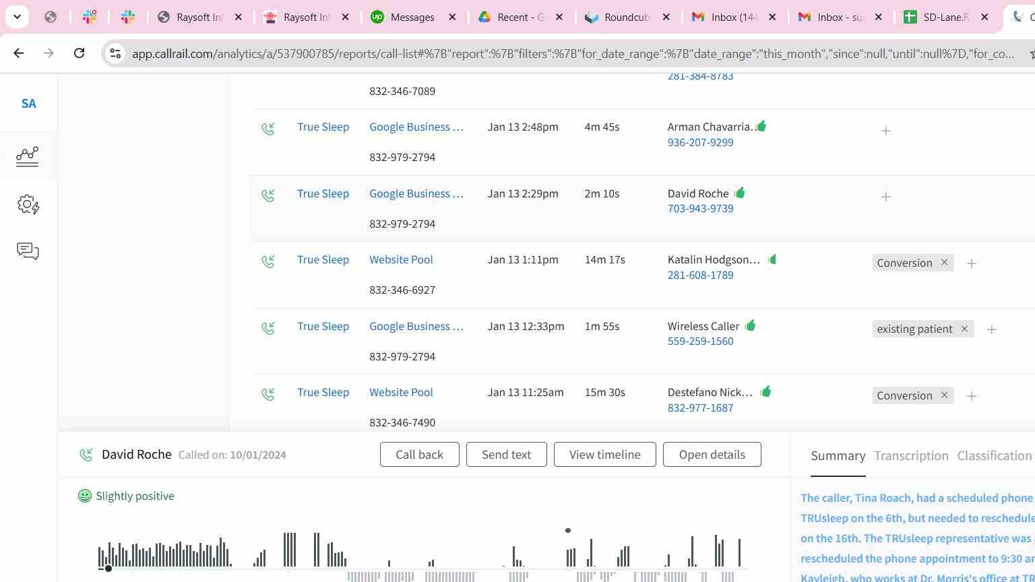Open the Analytics chart icon in sidebar

click(x=28, y=156)
